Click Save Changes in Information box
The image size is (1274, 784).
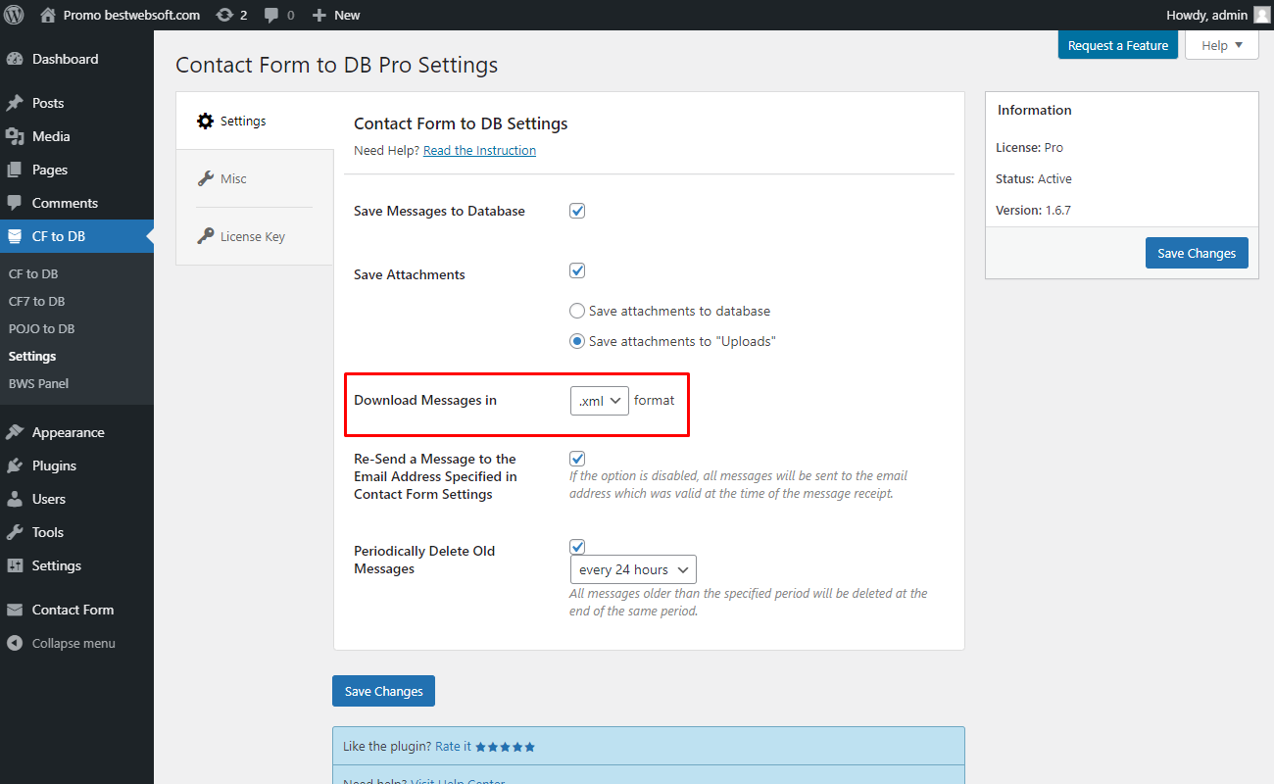pos(1197,253)
